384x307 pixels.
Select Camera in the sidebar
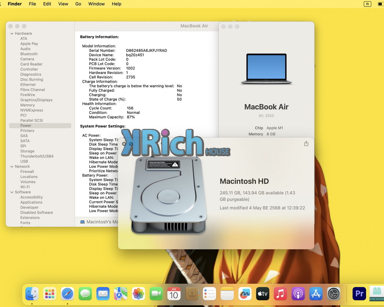click(27, 59)
